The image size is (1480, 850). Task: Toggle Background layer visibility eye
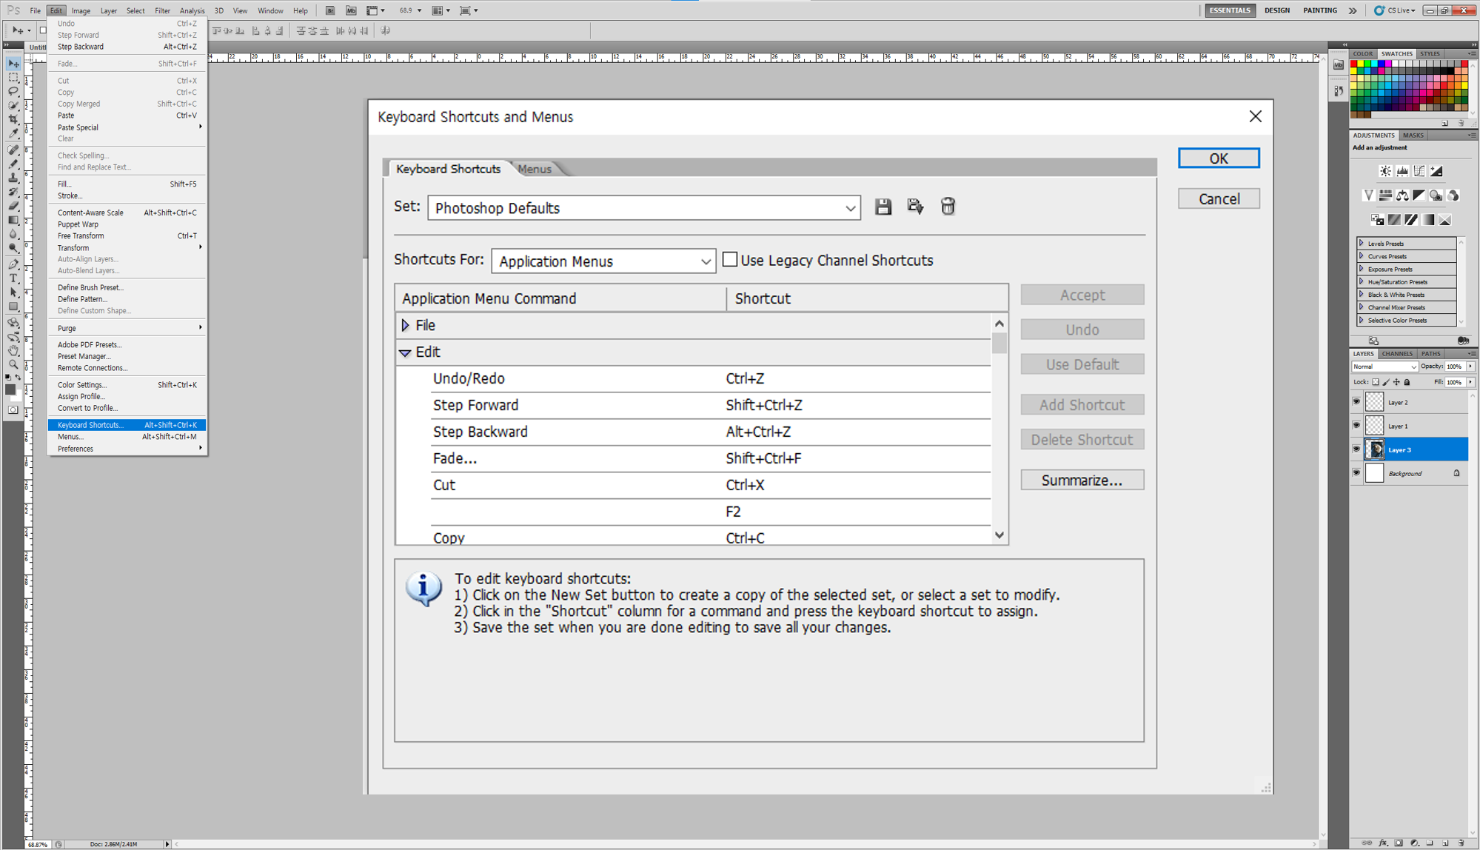1356,473
